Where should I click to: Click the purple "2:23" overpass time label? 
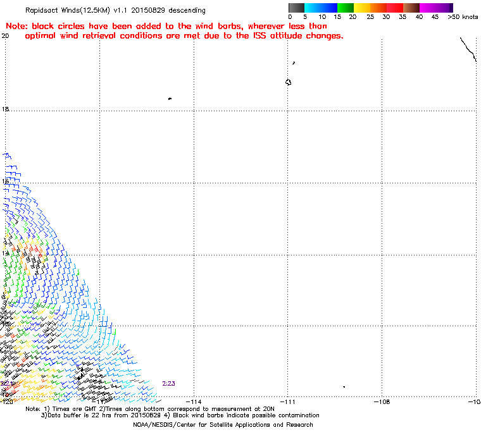[x=168, y=384]
